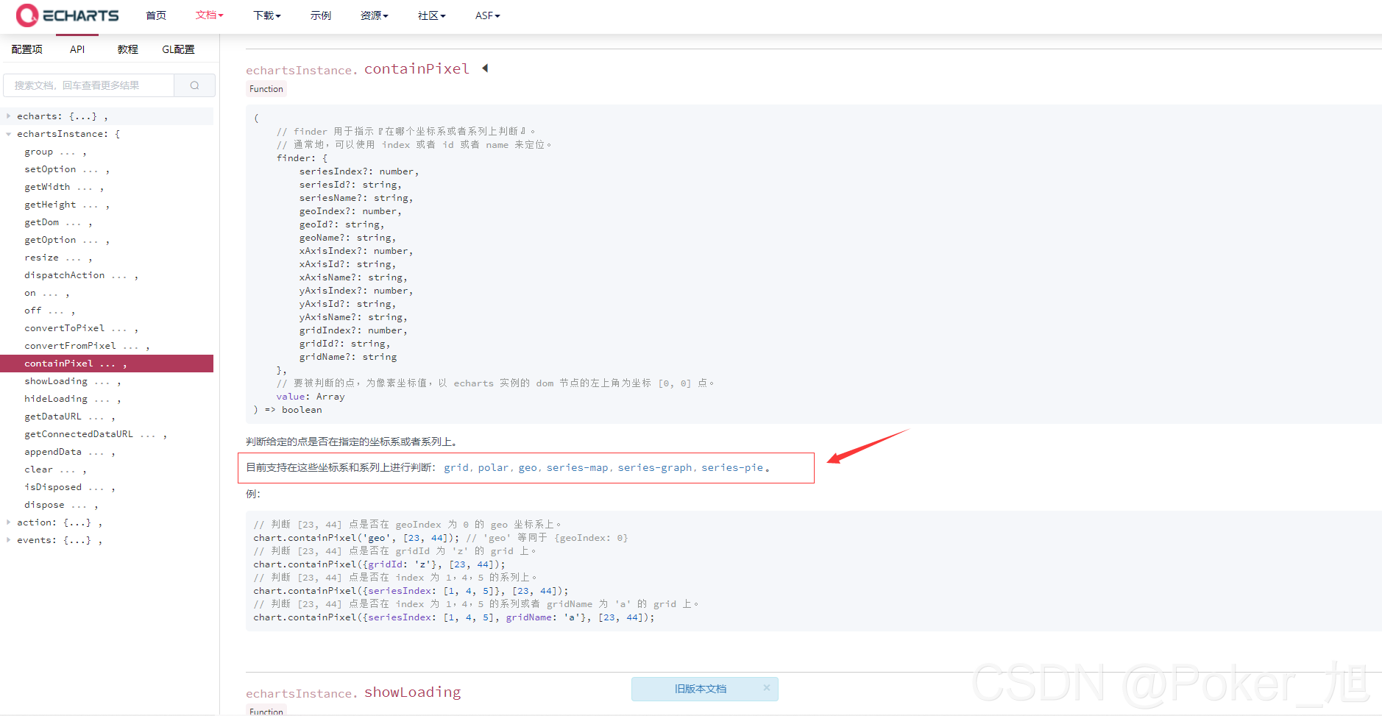Click the echartsInstance.containPixel heading
This screenshot has height=716, width=1382.
(358, 69)
